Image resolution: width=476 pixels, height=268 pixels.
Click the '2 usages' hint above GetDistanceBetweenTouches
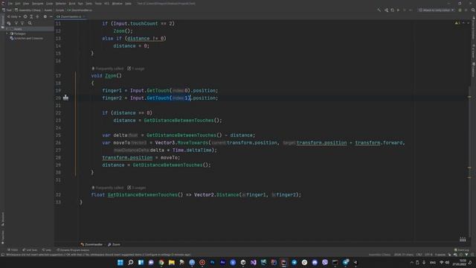(x=137, y=188)
